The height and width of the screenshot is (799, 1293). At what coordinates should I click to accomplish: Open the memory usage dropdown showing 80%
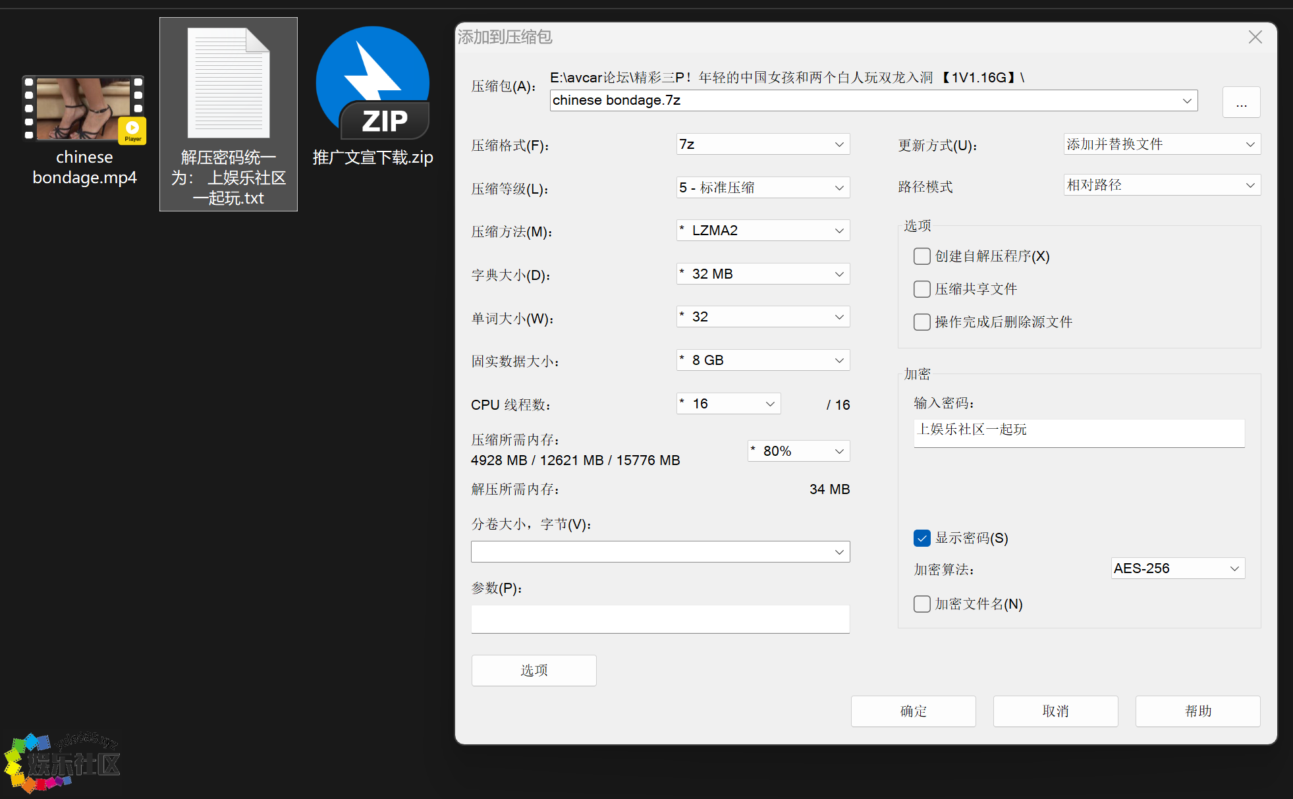pos(798,451)
